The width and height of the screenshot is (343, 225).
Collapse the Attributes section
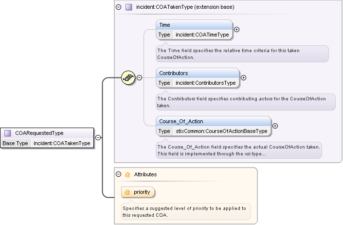119,174
